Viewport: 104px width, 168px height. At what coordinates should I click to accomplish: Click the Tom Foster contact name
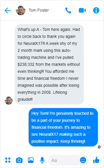[39, 10]
